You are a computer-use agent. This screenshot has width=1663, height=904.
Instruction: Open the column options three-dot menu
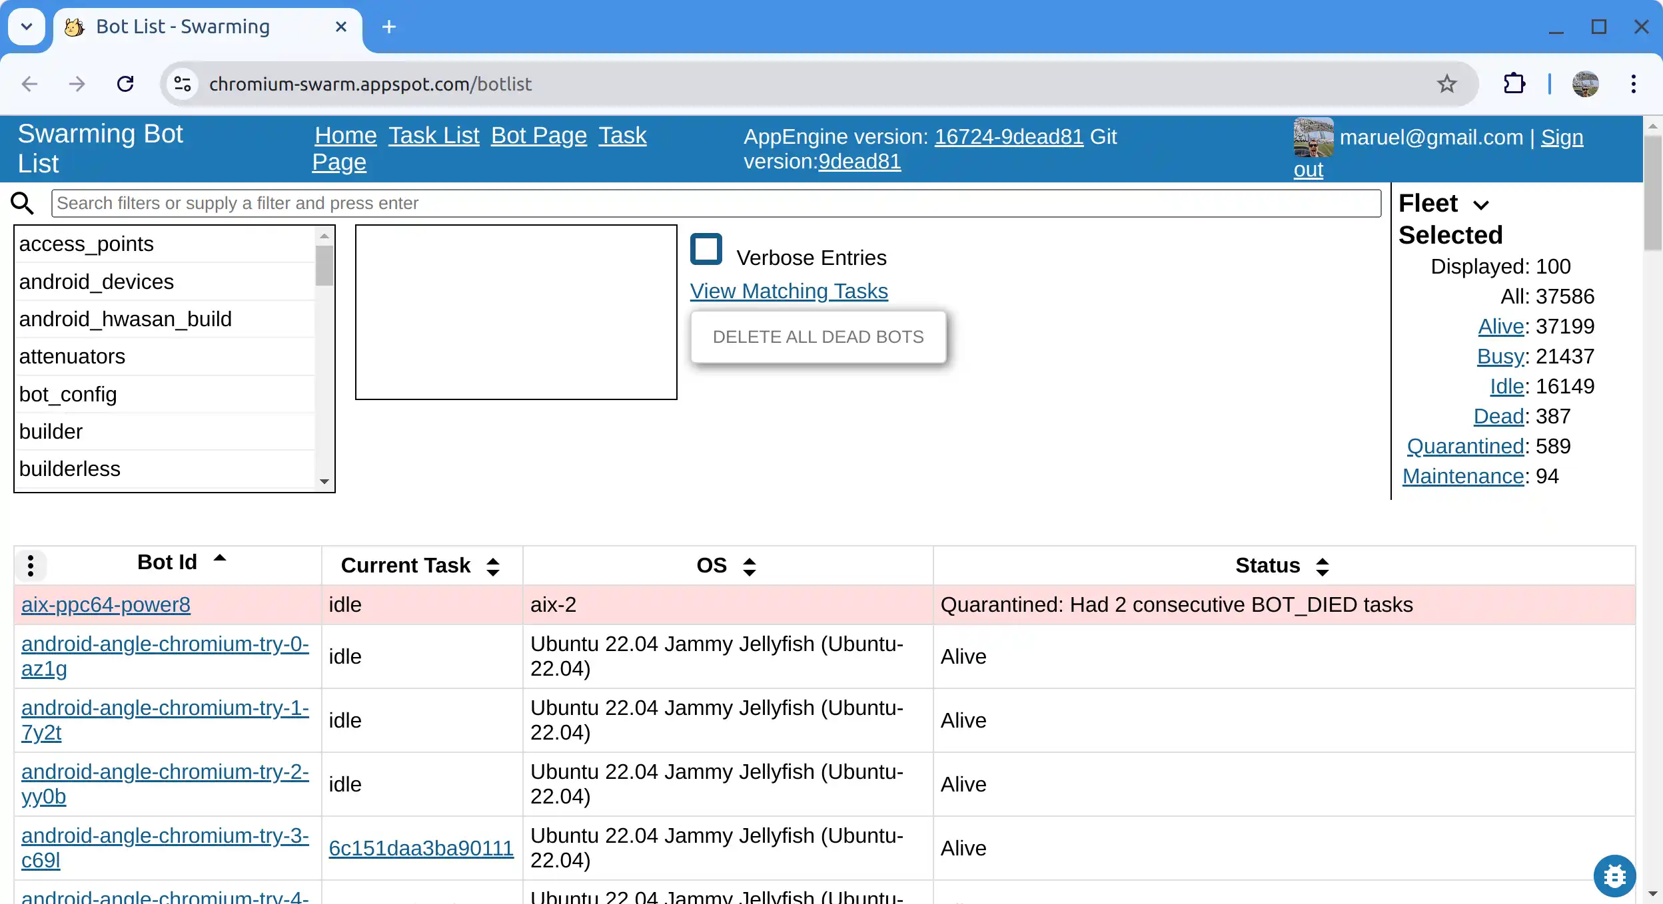click(30, 565)
